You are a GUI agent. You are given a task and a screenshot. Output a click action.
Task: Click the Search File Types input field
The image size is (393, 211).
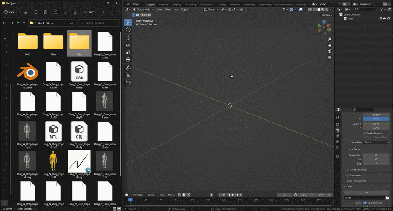click(x=98, y=23)
